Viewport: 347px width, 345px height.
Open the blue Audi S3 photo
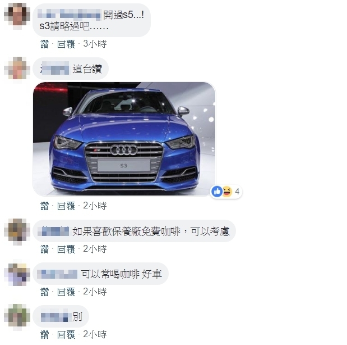point(124,139)
